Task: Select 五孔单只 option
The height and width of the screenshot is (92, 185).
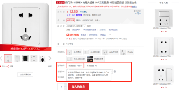Action: coord(74,52)
